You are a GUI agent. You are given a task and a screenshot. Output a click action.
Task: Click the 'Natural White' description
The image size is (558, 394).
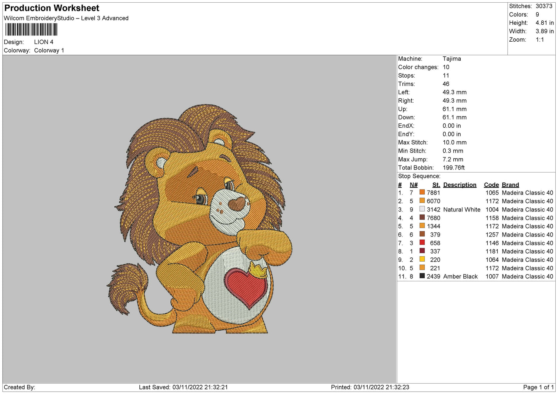tap(462, 210)
